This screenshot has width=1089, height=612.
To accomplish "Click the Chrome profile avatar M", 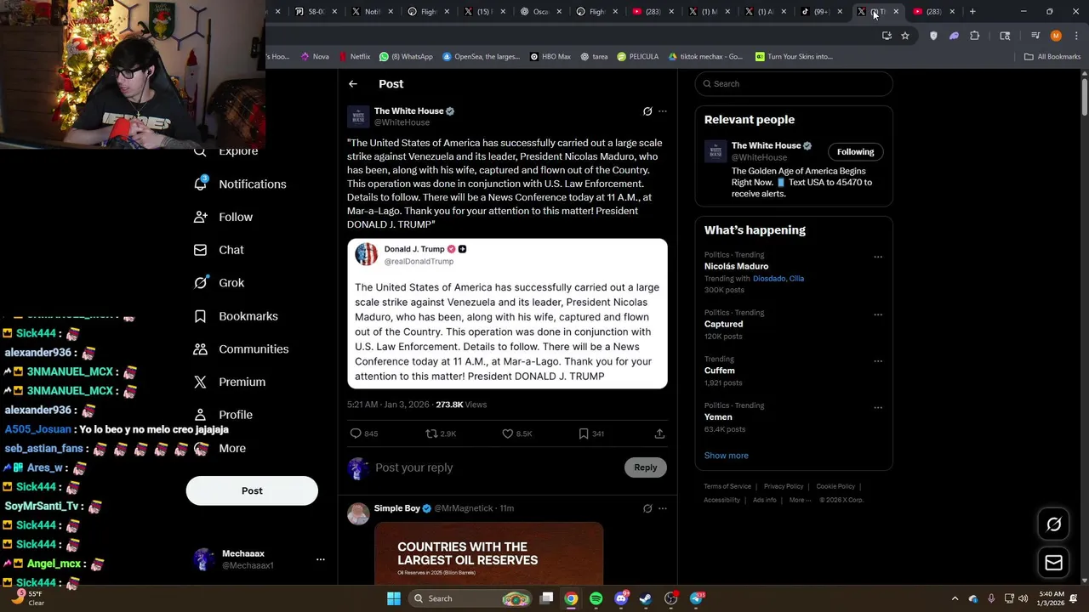I will tap(1056, 36).
